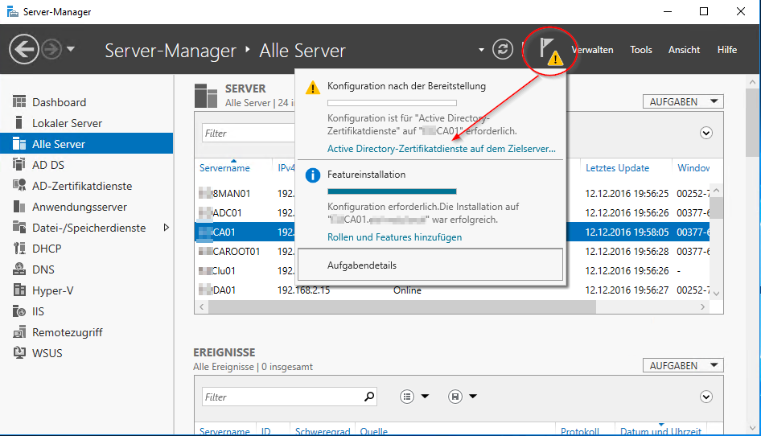
Task: Open Hyper-V role icon
Action: [x=19, y=290]
